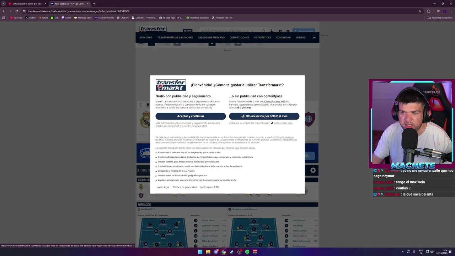
Task: Expand Almacenar la información en un dispositivo
Action: coord(188,153)
